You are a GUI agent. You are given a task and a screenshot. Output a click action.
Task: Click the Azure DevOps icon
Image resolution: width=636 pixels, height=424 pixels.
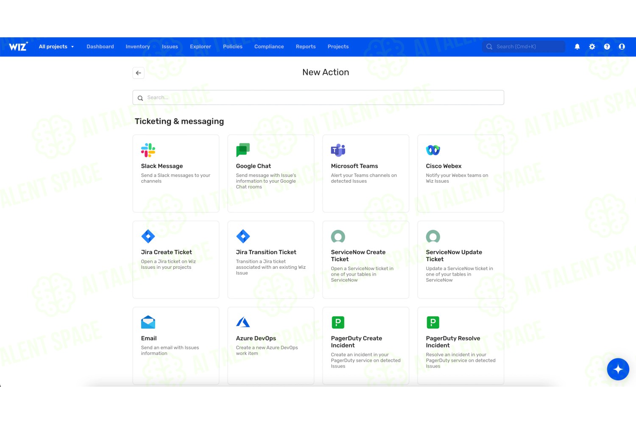point(243,322)
